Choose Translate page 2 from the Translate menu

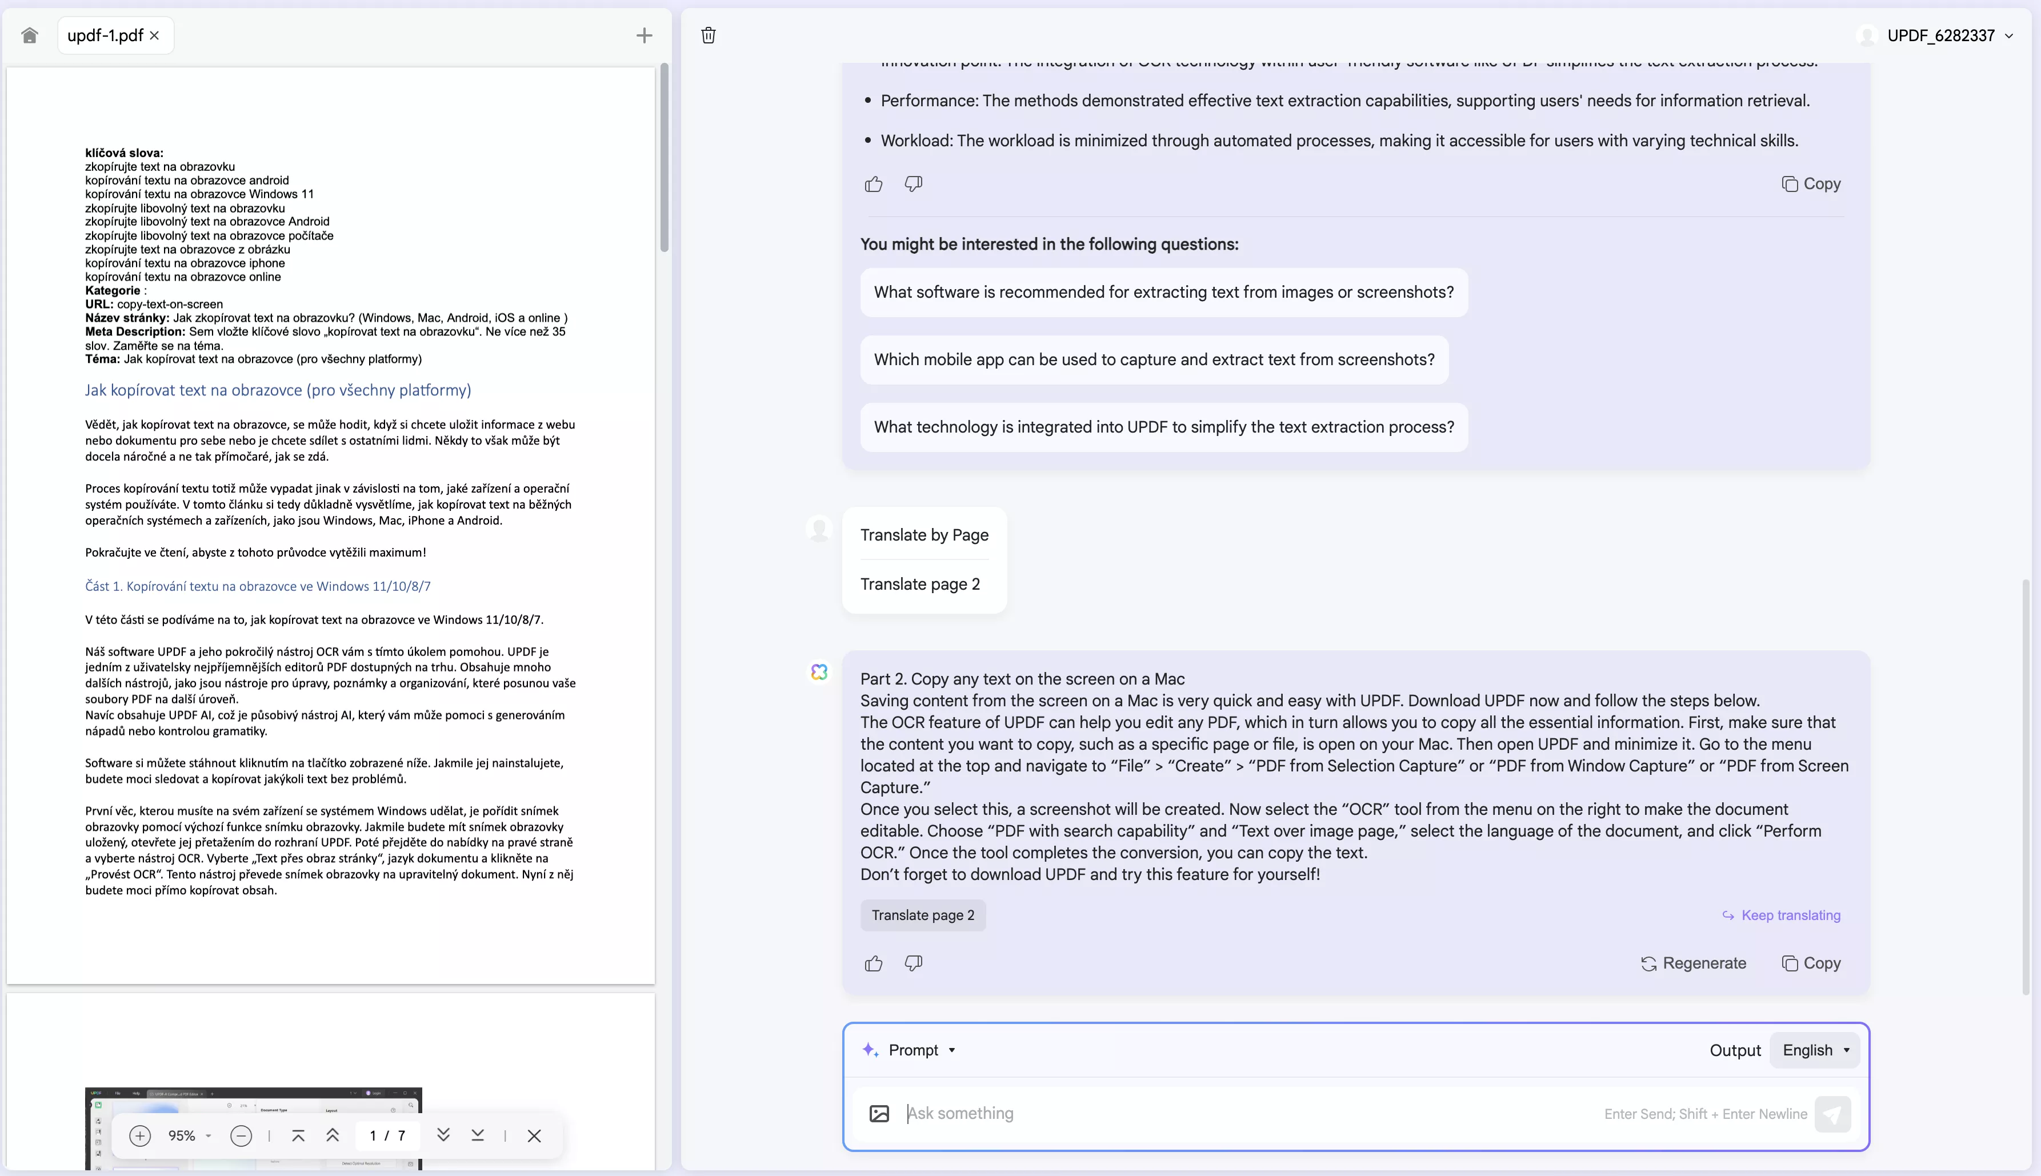click(x=921, y=583)
